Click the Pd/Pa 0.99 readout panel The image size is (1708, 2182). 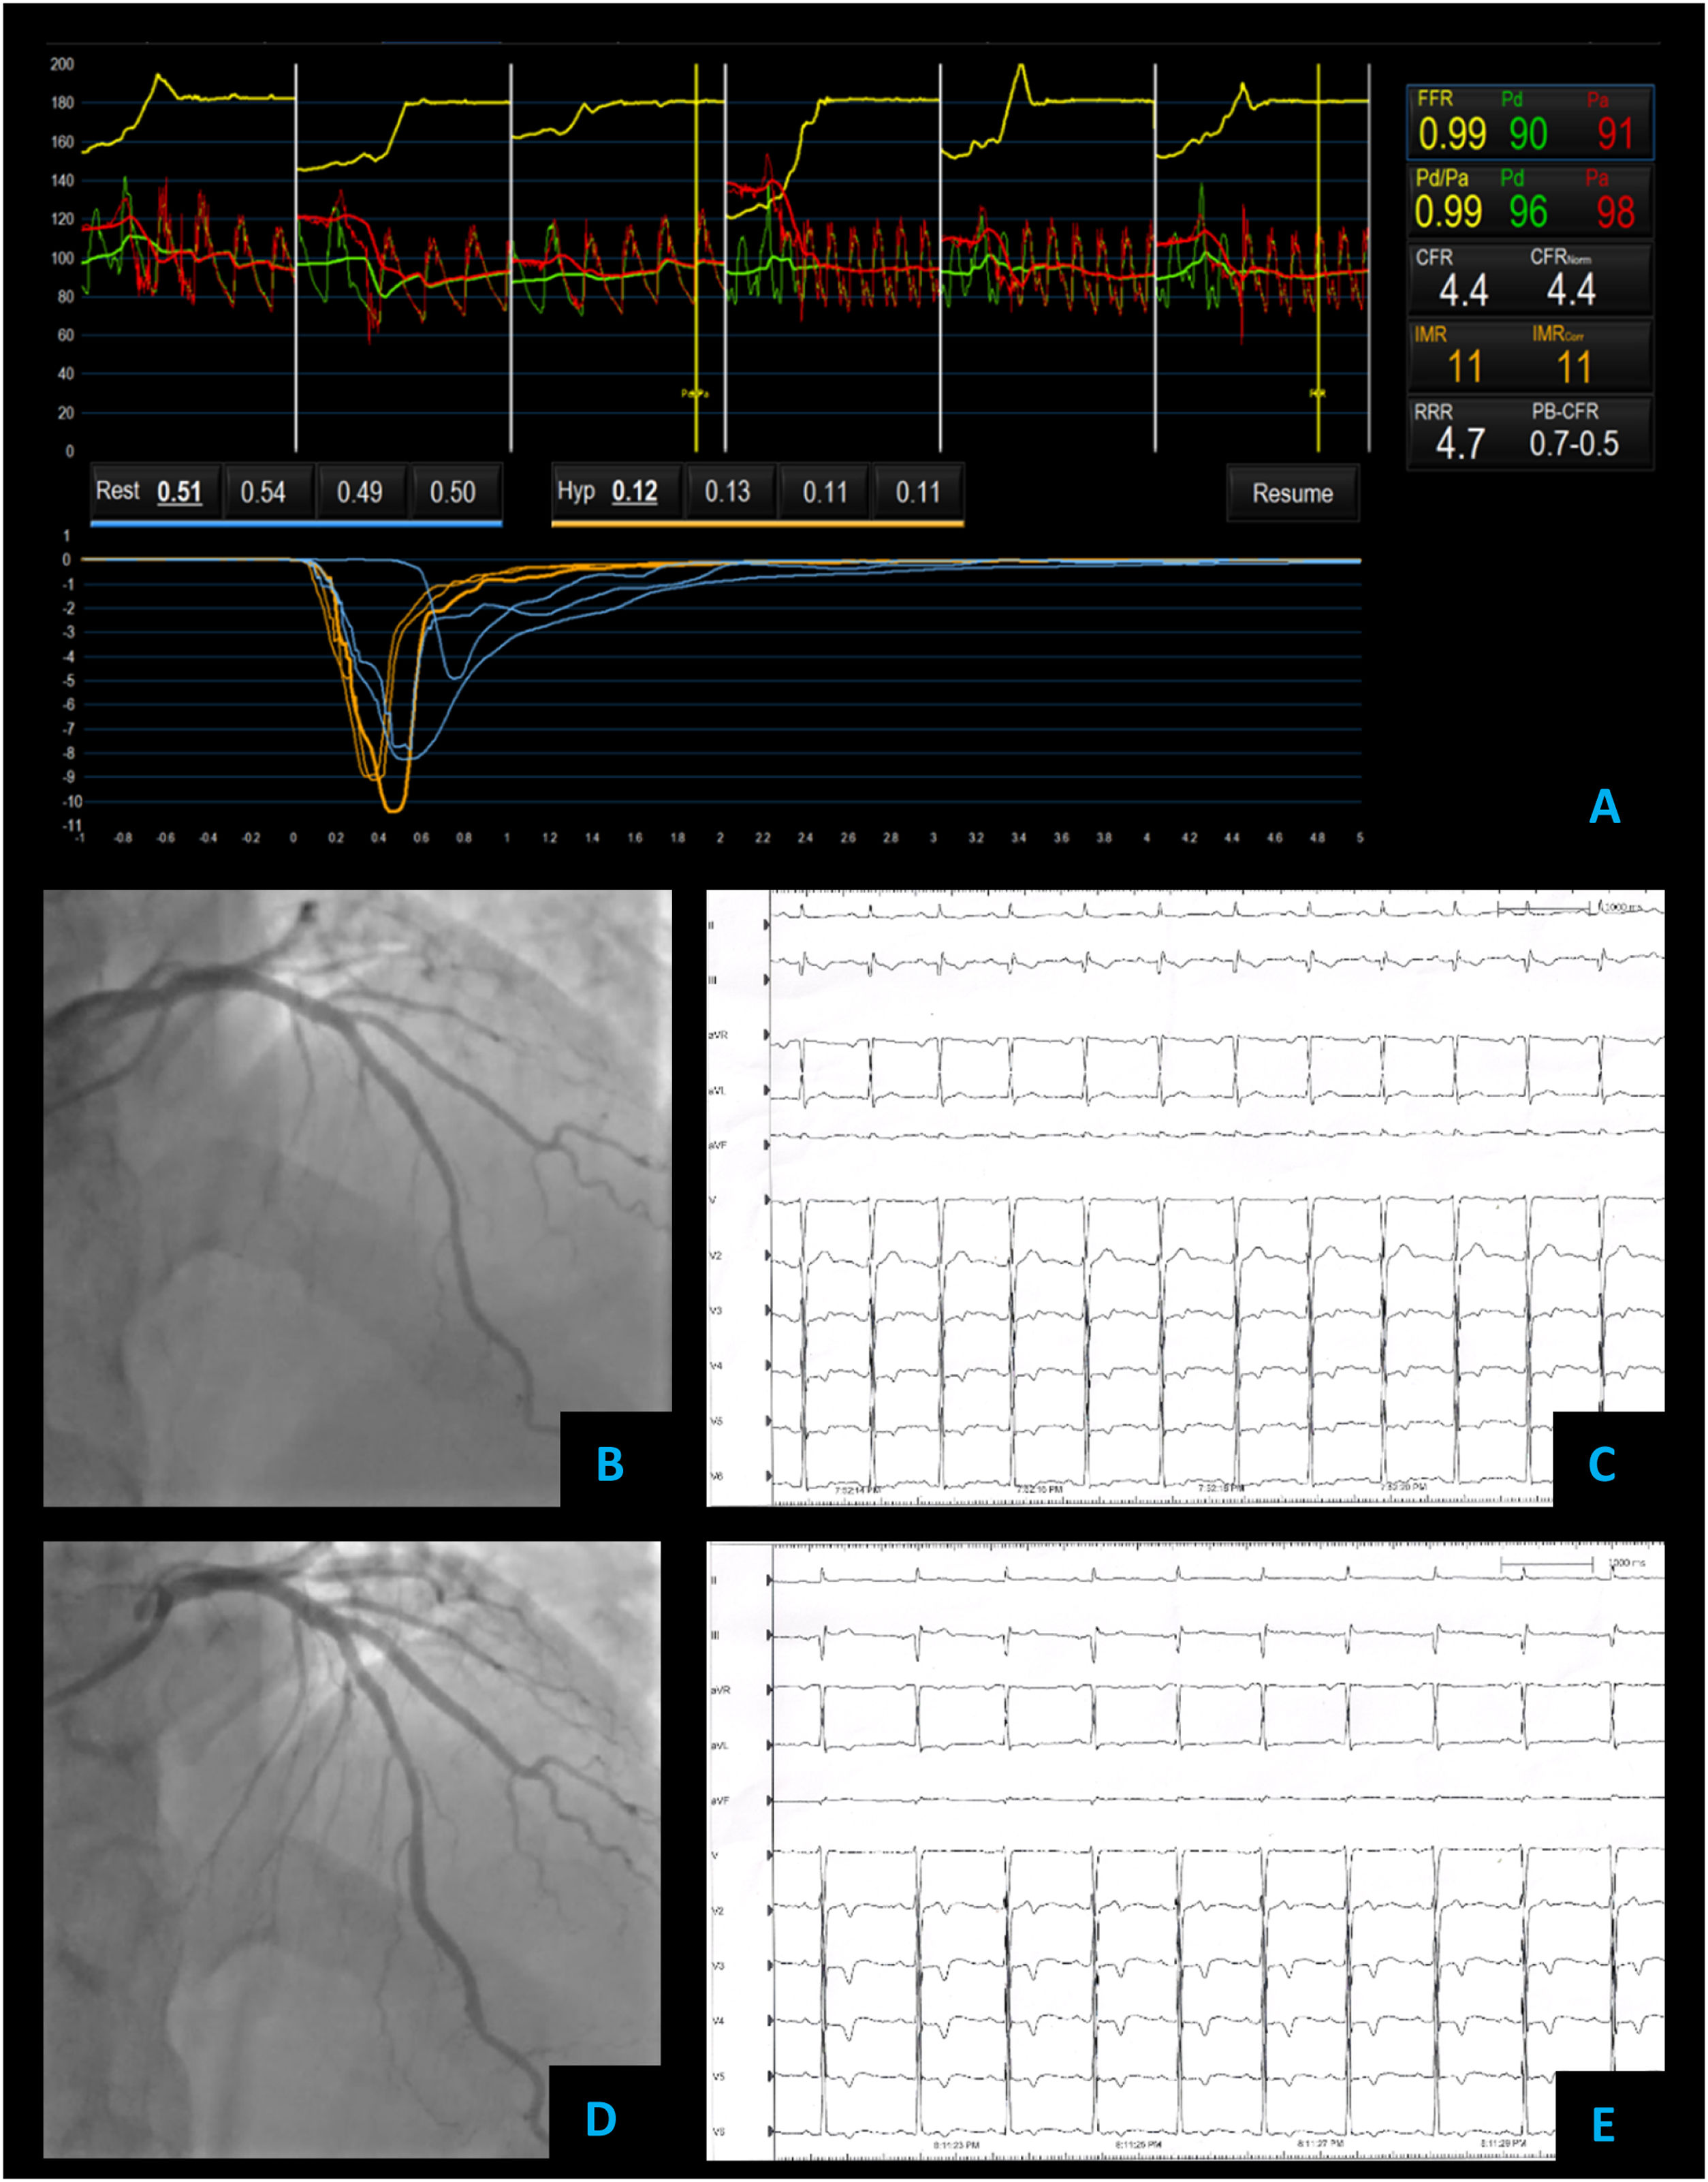(x=1529, y=201)
